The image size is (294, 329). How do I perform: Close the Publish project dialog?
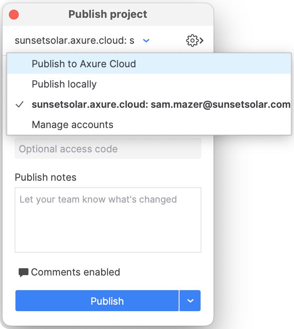click(14, 15)
